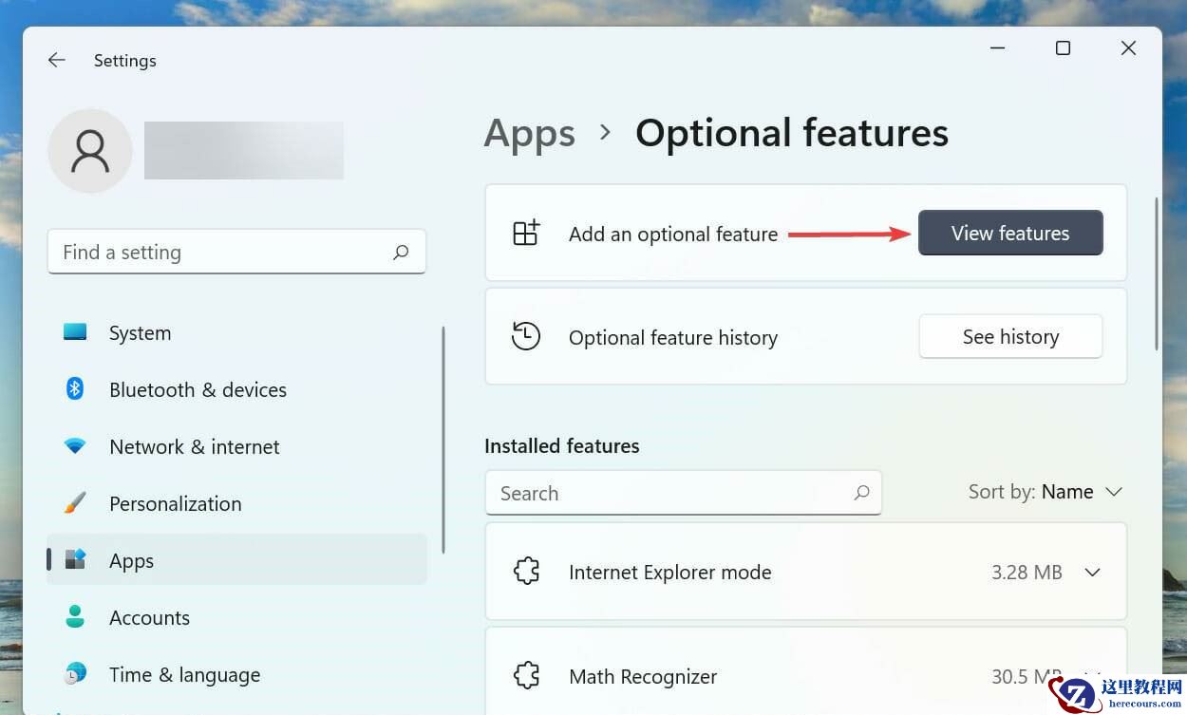This screenshot has width=1187, height=715.
Task: Click the right-side page scrollbar
Action: pos(1156,273)
